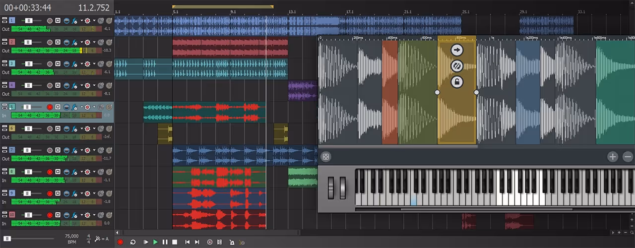Skip to the end with the forward button

point(197,242)
